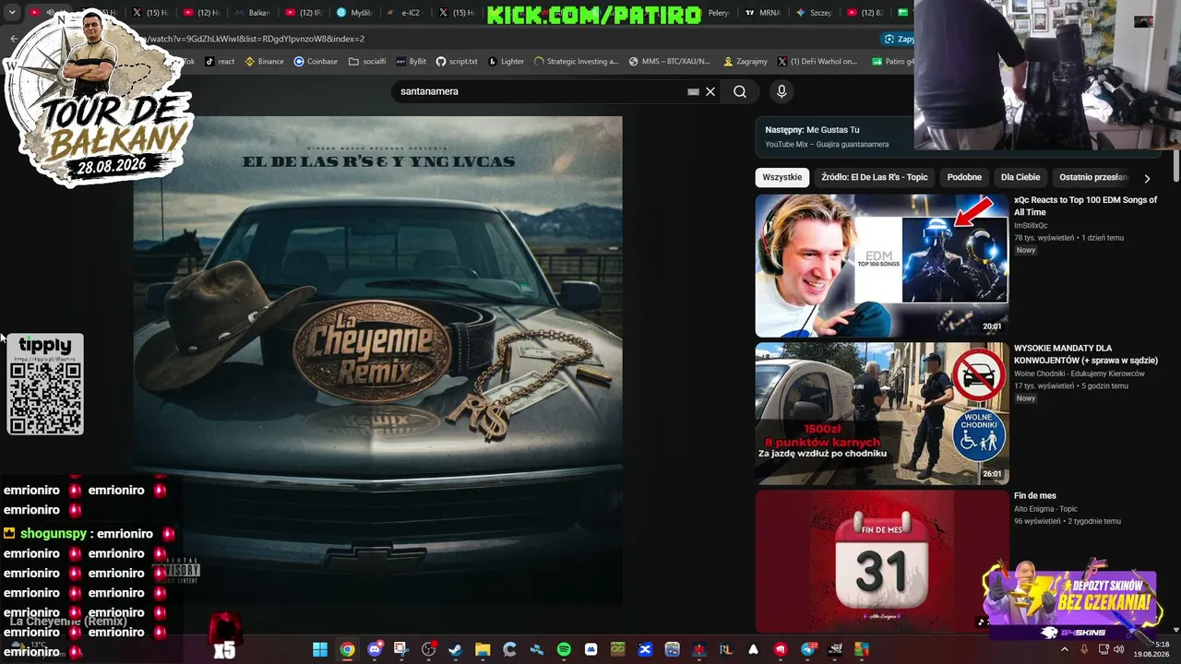
Task: Open the Binance bookmark
Action: point(265,62)
